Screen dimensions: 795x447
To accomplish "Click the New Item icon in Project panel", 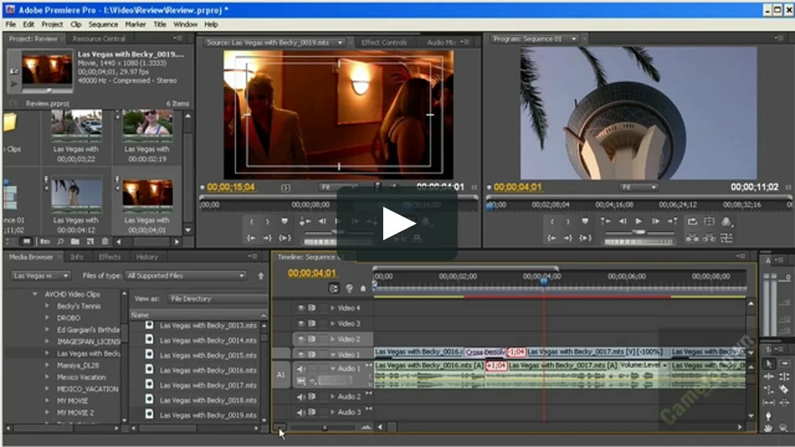I will (x=90, y=242).
